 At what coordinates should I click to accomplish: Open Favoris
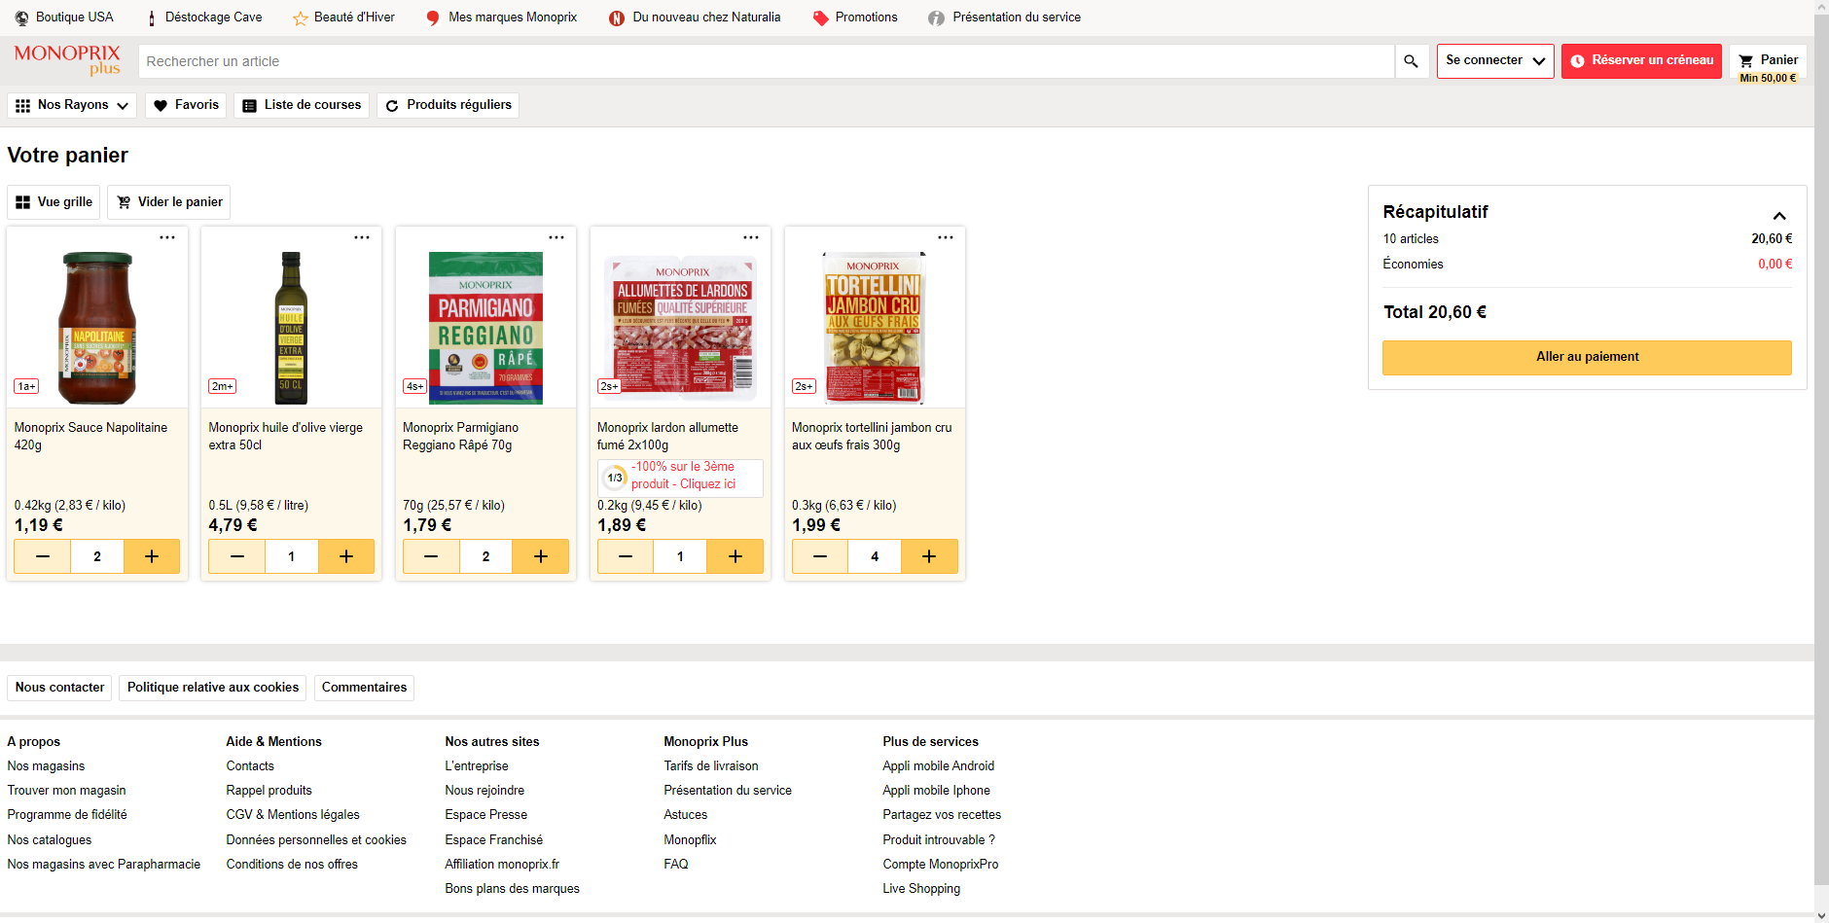tap(186, 105)
